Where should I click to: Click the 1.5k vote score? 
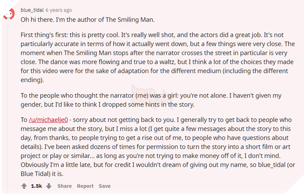36,186
